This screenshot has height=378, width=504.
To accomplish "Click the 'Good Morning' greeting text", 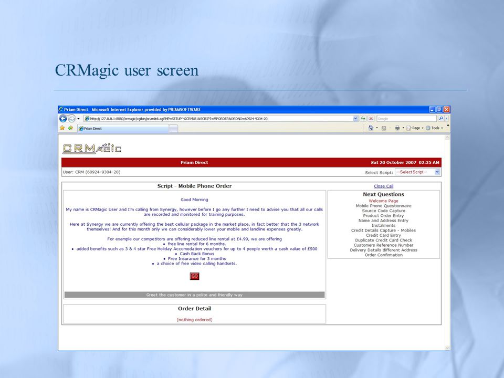I will pyautogui.click(x=194, y=199).
